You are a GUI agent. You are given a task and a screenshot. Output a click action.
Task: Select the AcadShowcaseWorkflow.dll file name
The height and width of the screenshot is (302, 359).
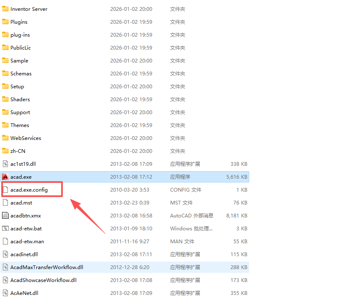click(x=43, y=280)
